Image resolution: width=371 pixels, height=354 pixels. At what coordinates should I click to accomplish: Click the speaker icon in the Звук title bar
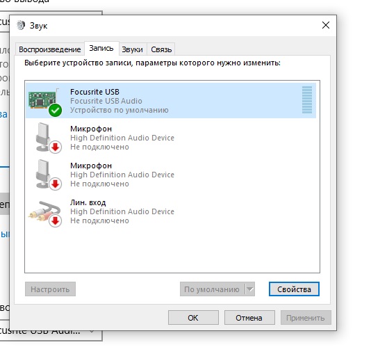[x=21, y=25]
